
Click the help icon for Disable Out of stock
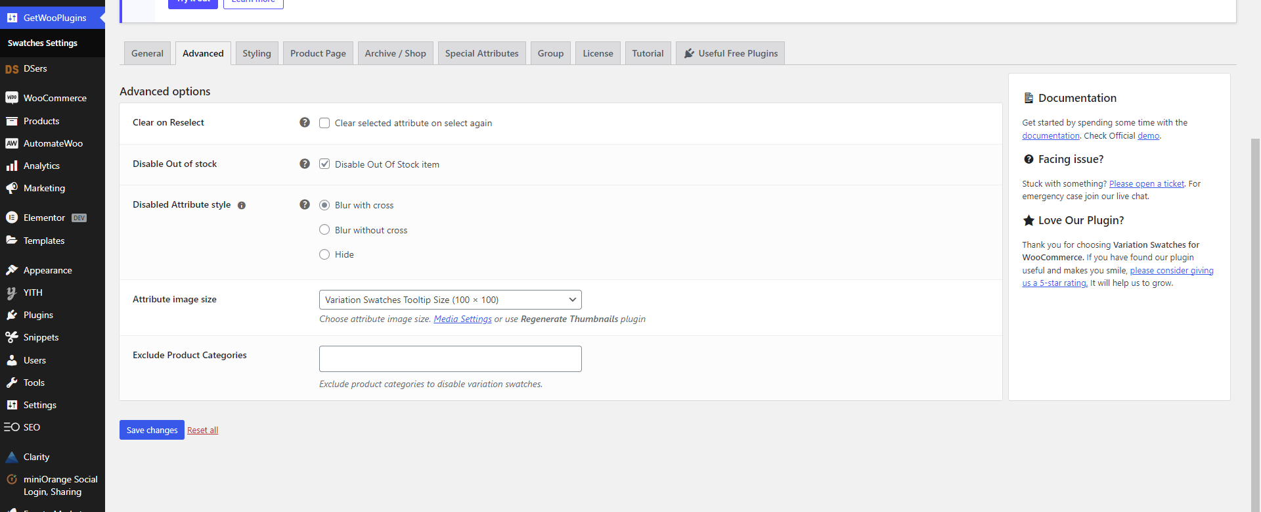[305, 164]
